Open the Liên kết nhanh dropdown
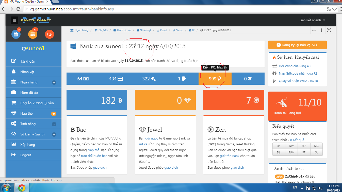This screenshot has height=192, width=342. [x=312, y=20]
